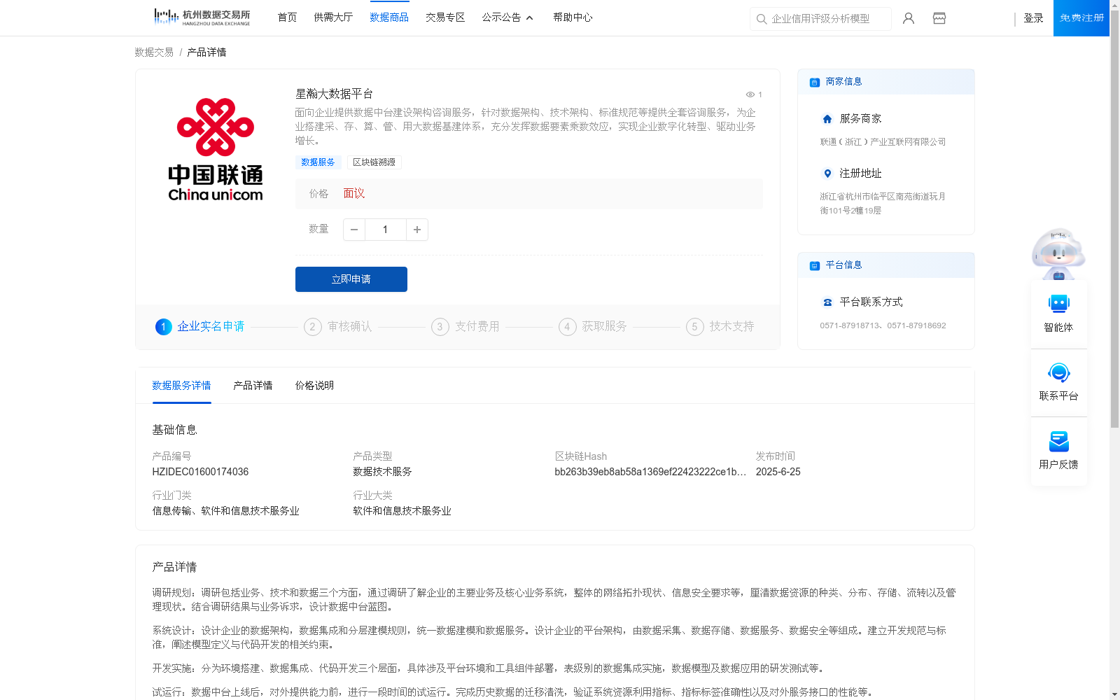Open the 智能体 assistant icon
Viewport: 1120px width, 700px height.
tap(1059, 304)
